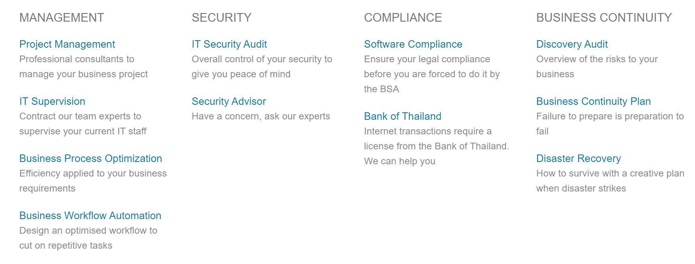Open Business Process Optimization page

tap(91, 158)
